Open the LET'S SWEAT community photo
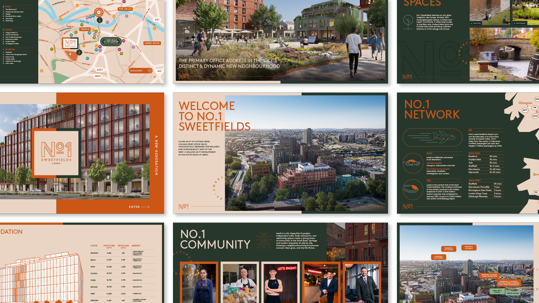The width and height of the screenshot is (539, 303). pos(280,283)
